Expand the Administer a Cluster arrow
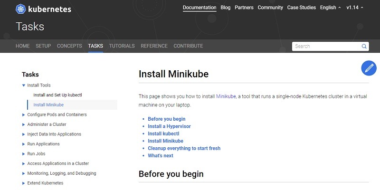 tap(23, 124)
